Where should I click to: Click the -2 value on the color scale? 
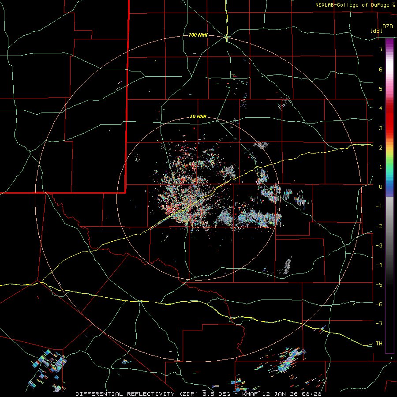point(379,226)
